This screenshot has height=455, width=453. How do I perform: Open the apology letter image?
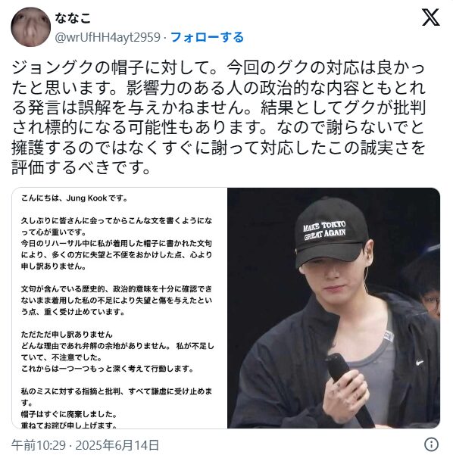pos(120,308)
